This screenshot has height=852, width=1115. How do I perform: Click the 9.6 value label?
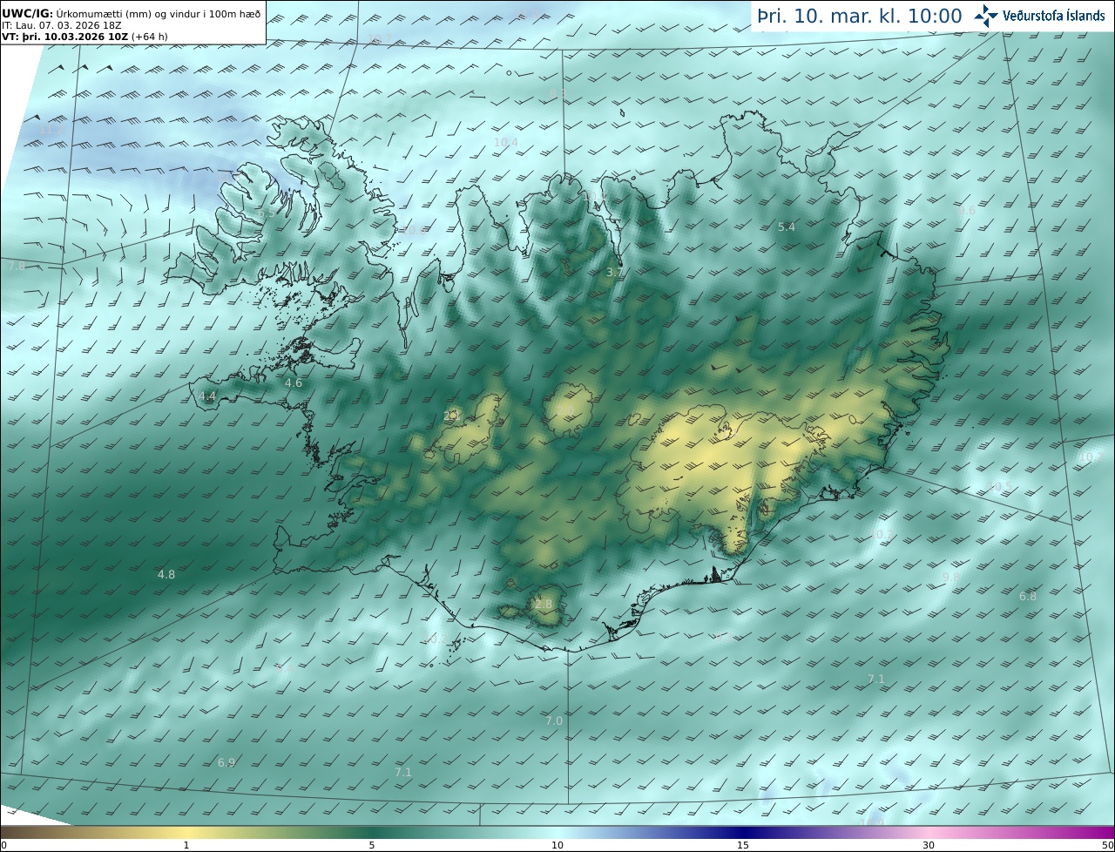point(967,210)
